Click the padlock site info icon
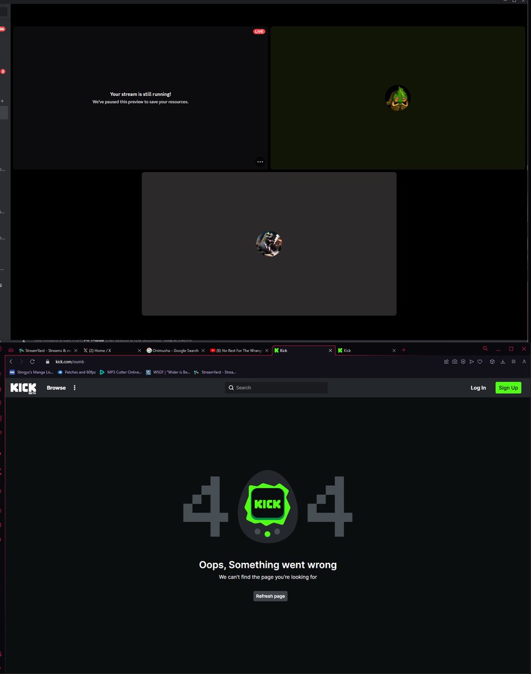531x674 pixels. (48, 362)
